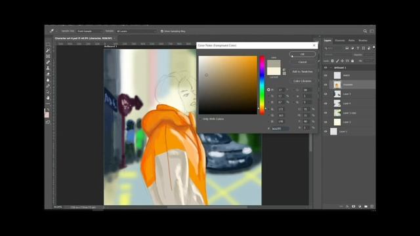The height and width of the screenshot is (236, 420).
Task: Select the L lightness radio button
Action: pyautogui.click(x=294, y=90)
